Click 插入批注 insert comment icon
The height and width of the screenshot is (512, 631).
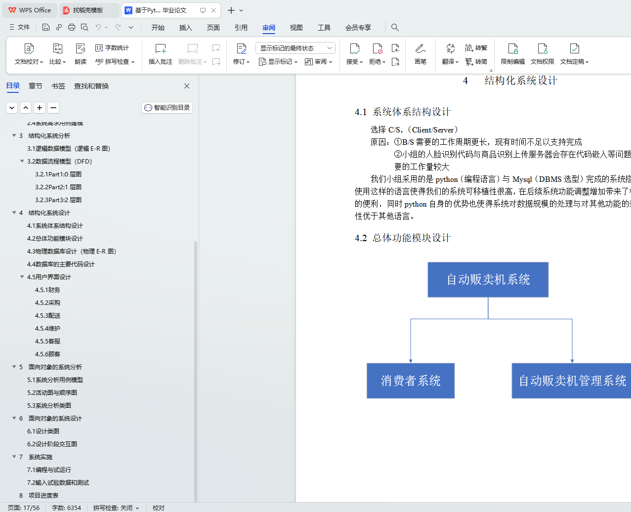point(161,48)
